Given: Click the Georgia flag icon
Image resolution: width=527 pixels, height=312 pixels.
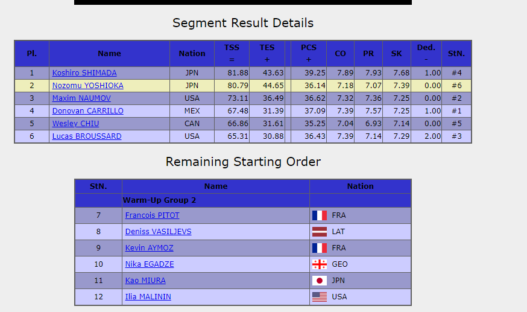Looking at the screenshot, I should [x=319, y=264].
